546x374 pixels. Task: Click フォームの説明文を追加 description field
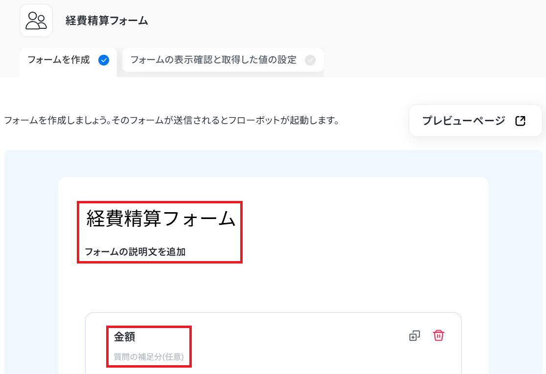[135, 252]
